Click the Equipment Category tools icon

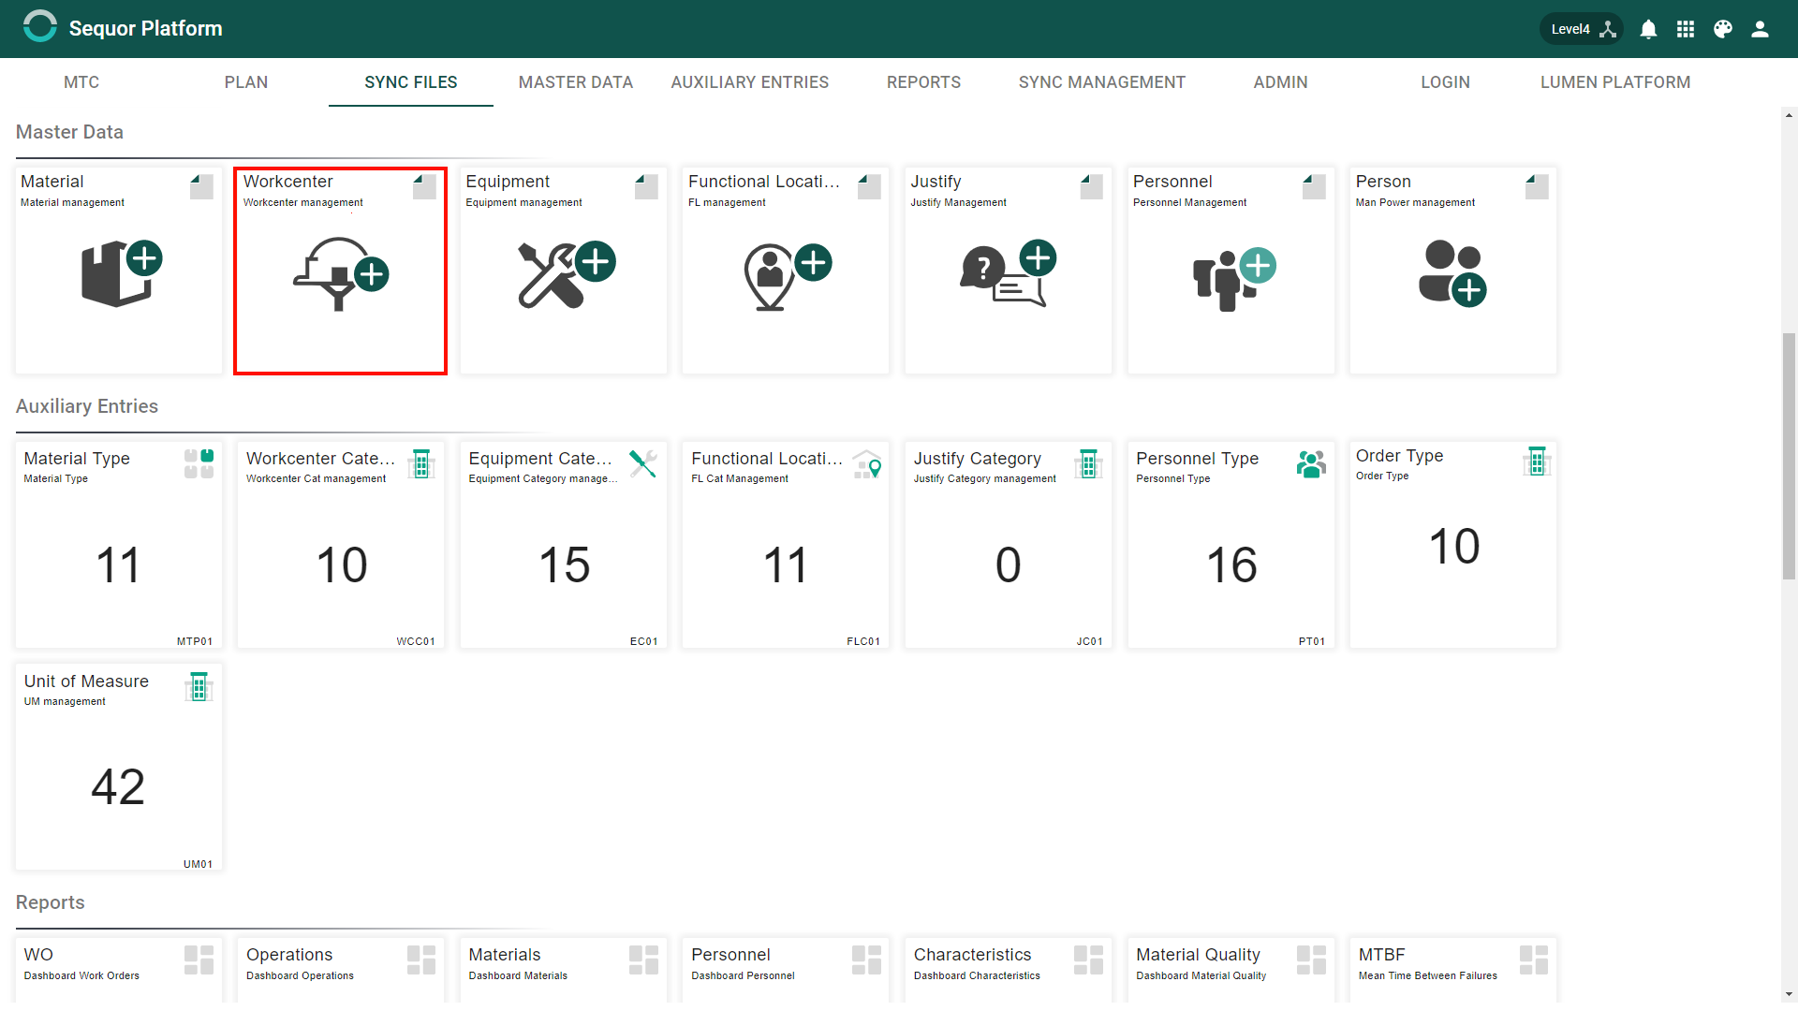(x=643, y=463)
